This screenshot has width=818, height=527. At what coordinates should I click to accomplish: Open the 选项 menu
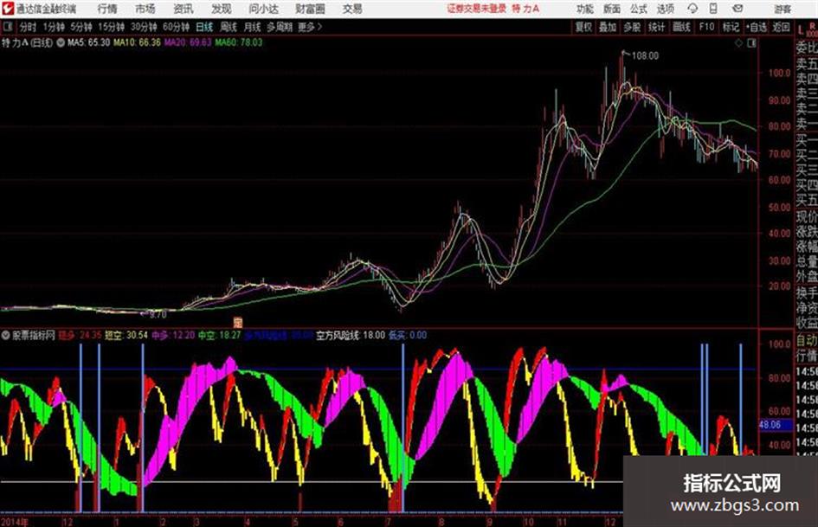(x=665, y=9)
